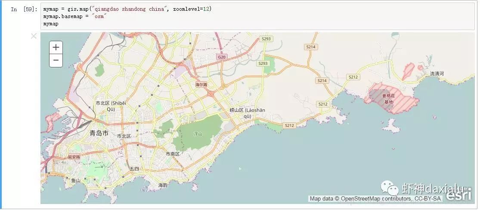Click the 市北区 (Shìběi Qū) label

[111, 106]
